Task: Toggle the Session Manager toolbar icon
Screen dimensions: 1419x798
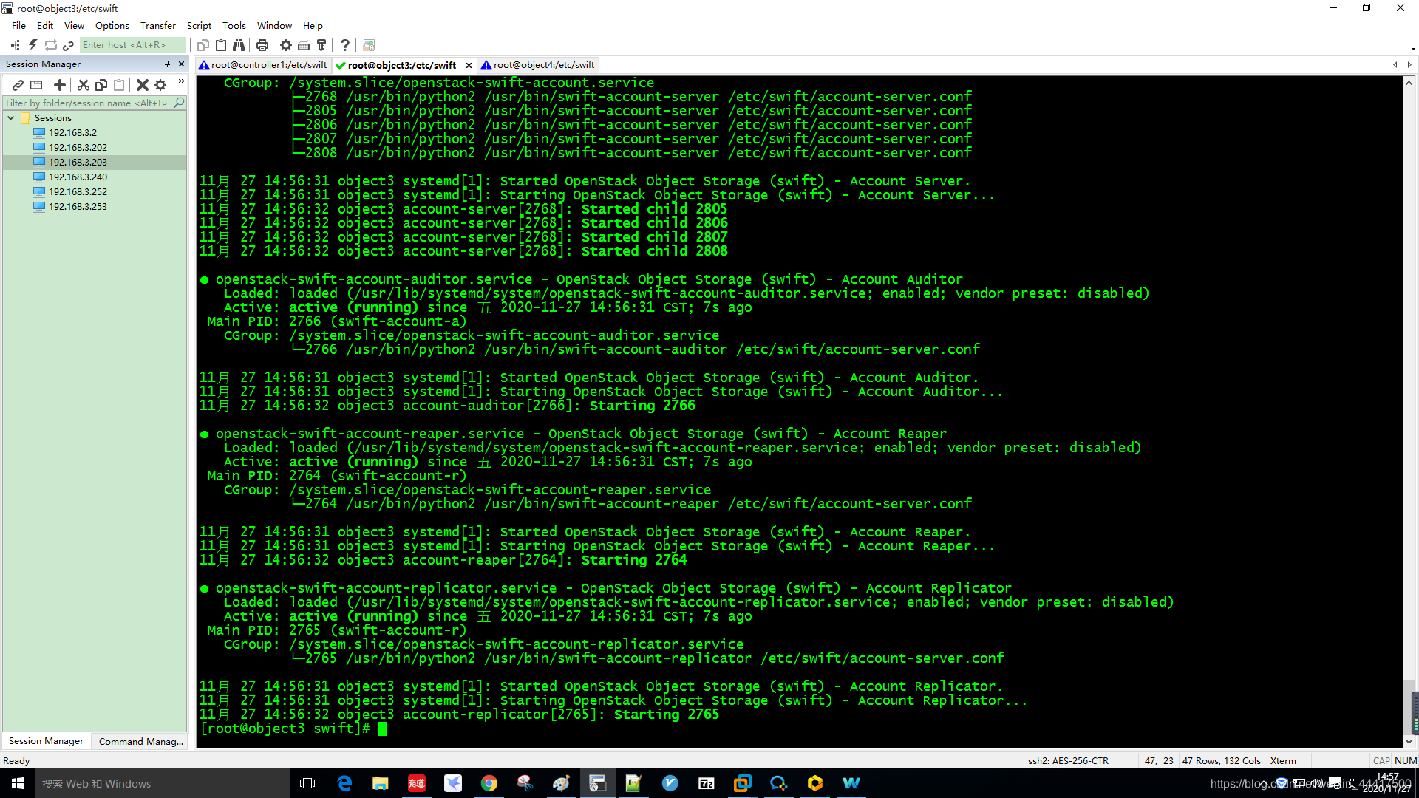Action: pos(15,45)
